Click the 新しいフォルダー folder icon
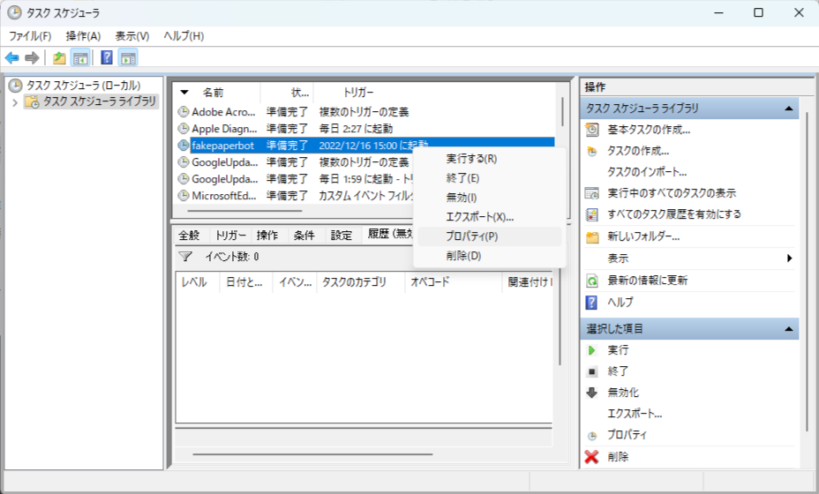Screen dimensions: 819x494 click(592, 237)
